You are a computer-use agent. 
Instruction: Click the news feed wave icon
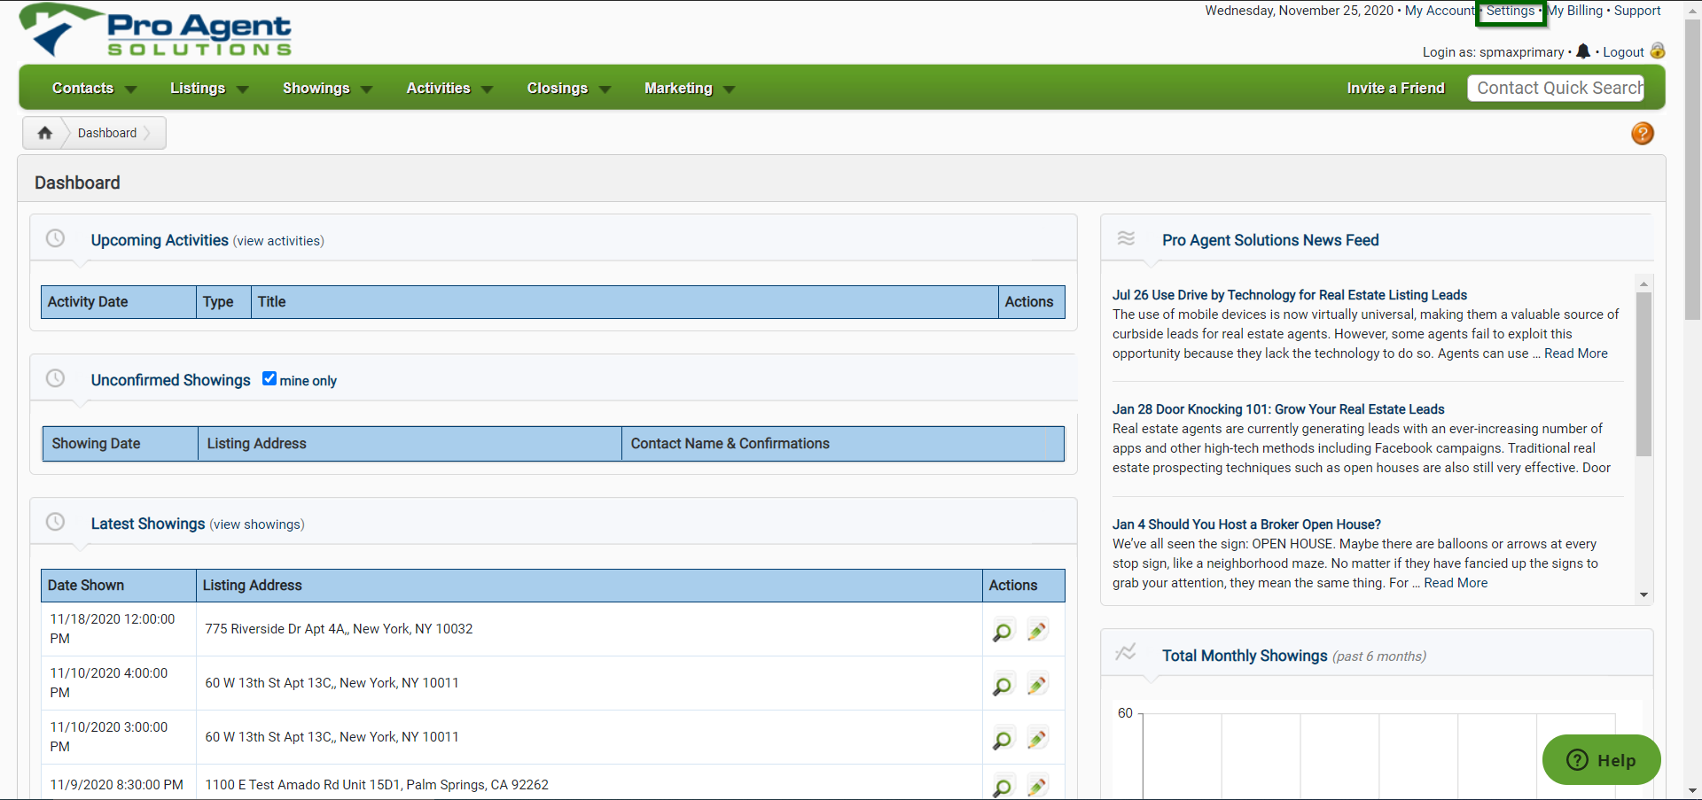(1126, 238)
